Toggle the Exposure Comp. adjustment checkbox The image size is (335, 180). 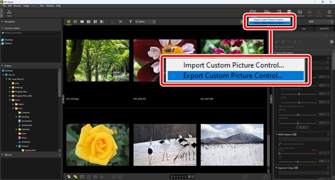(328, 168)
